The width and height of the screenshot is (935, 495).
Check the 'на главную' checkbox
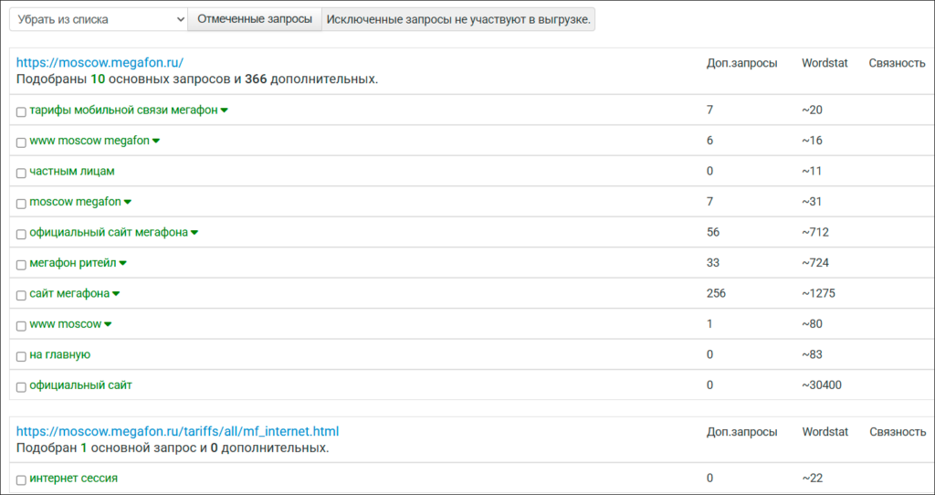pyautogui.click(x=21, y=357)
